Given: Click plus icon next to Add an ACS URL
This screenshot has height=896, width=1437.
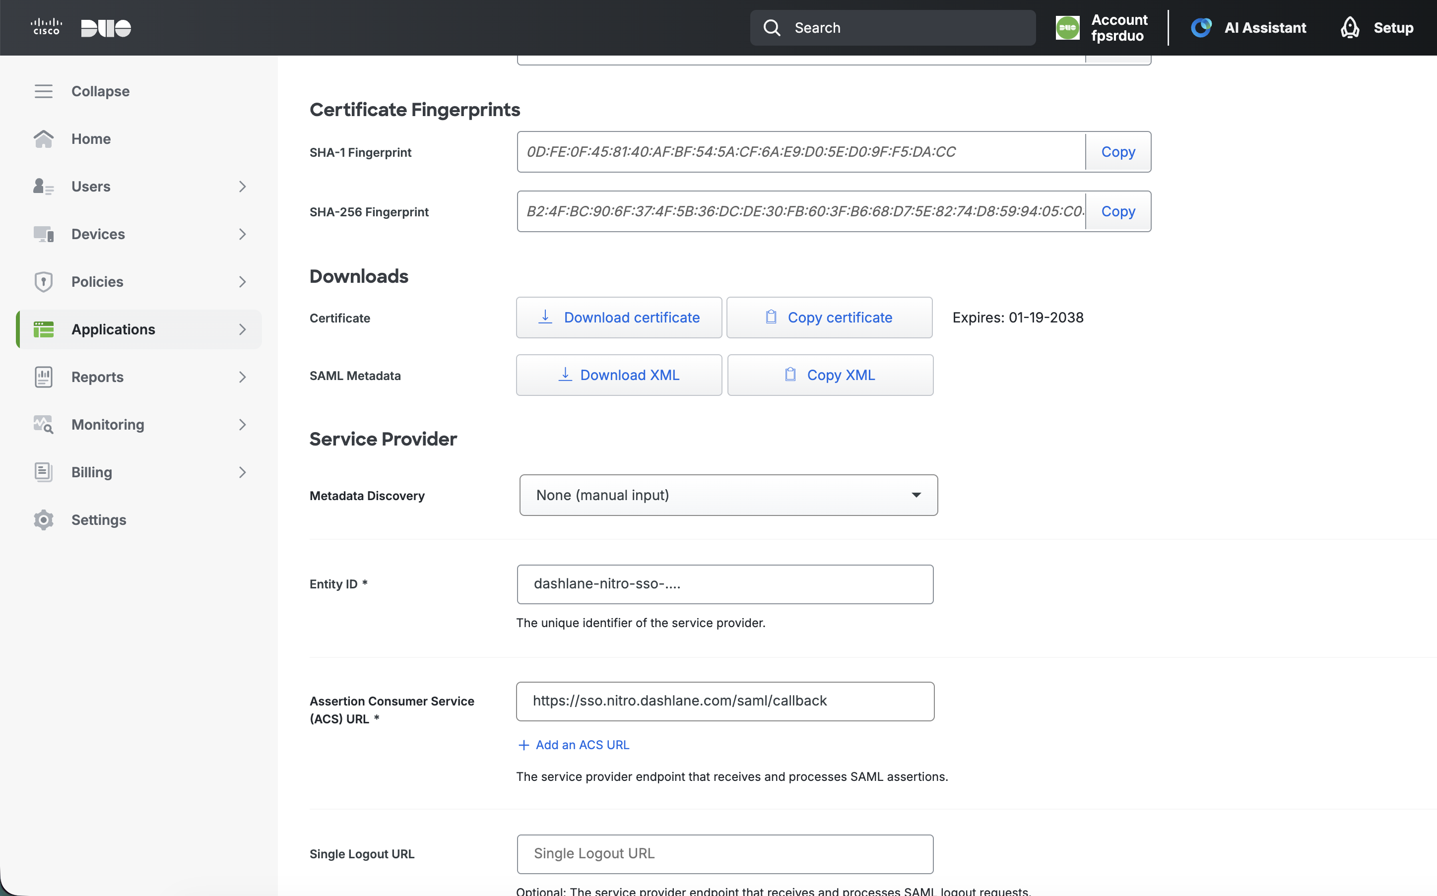Looking at the screenshot, I should [523, 745].
